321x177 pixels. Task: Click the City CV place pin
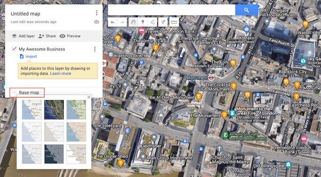coord(125,85)
